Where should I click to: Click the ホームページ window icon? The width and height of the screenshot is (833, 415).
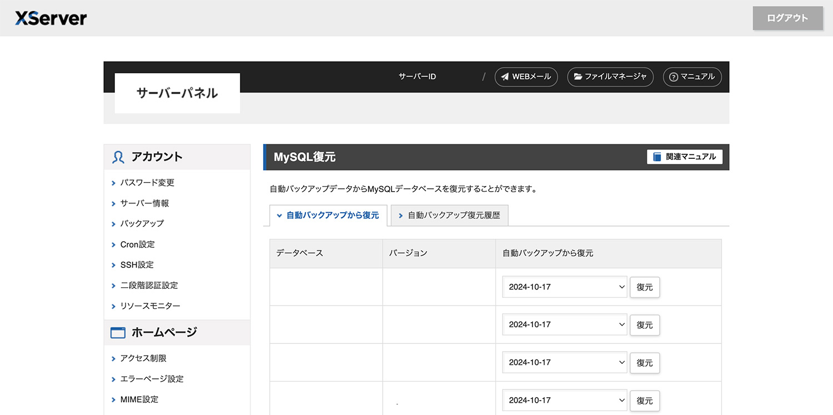click(118, 333)
